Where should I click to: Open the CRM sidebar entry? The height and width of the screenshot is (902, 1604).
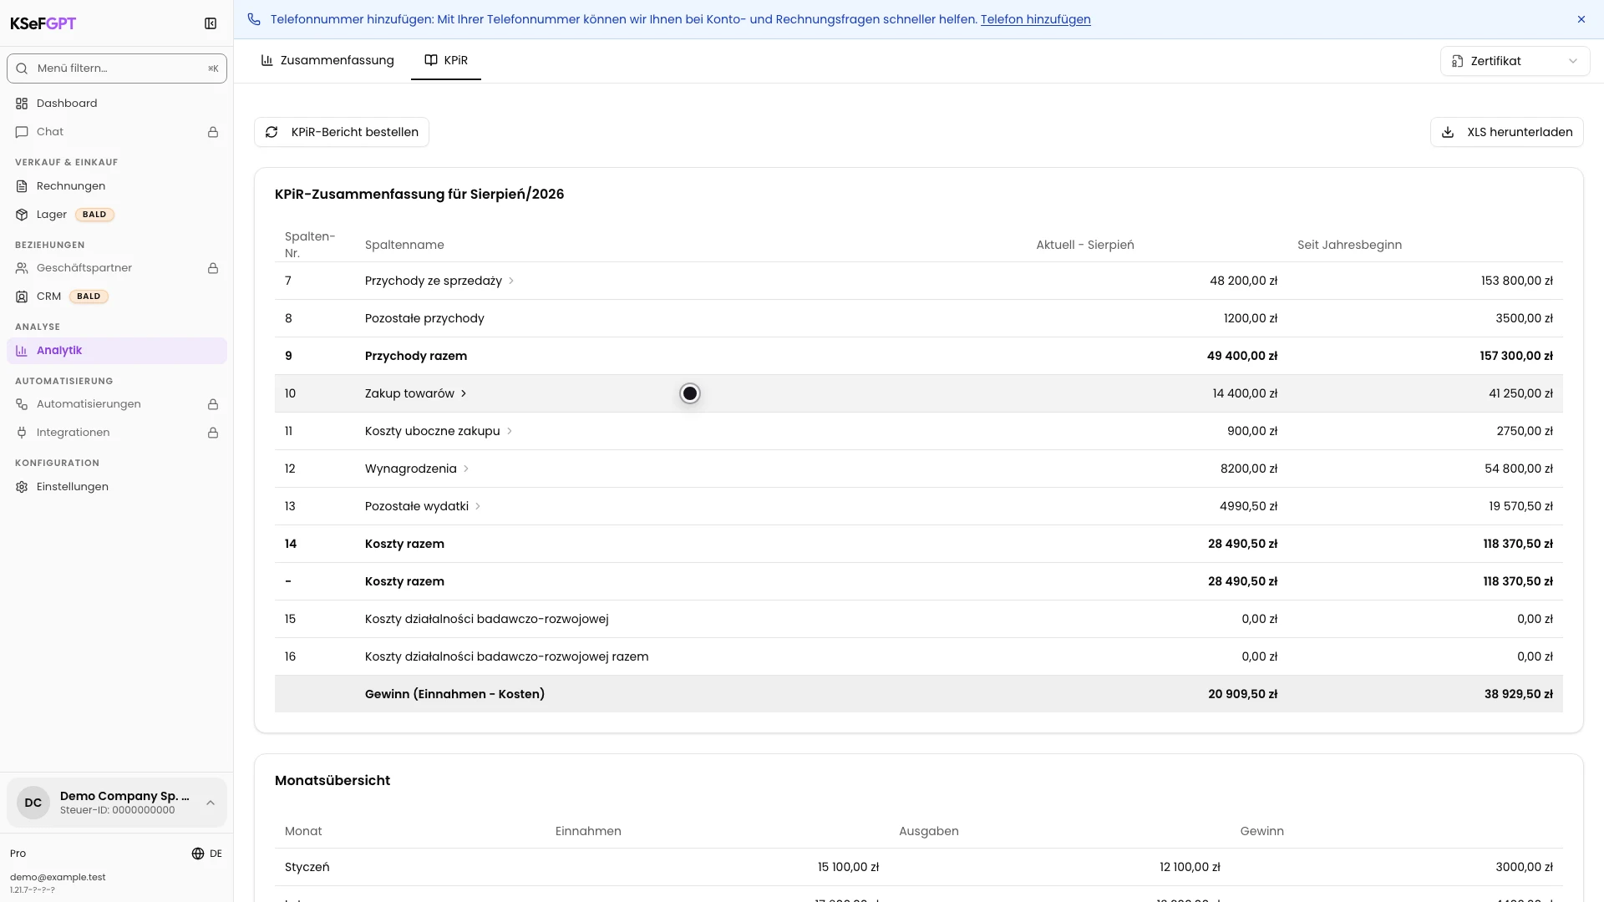[x=117, y=296]
